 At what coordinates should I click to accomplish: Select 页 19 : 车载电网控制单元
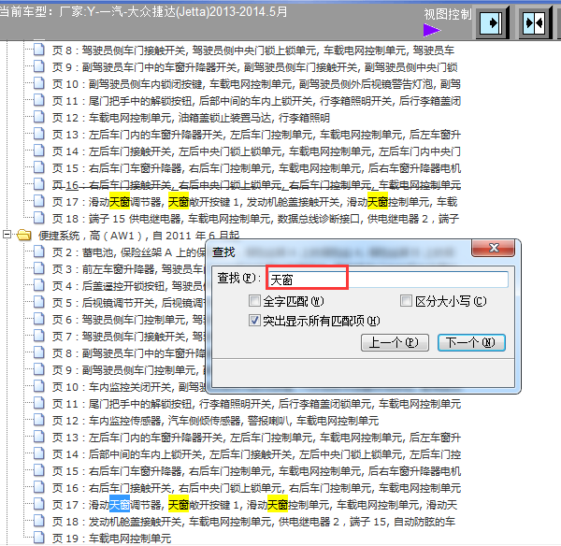coord(111,539)
